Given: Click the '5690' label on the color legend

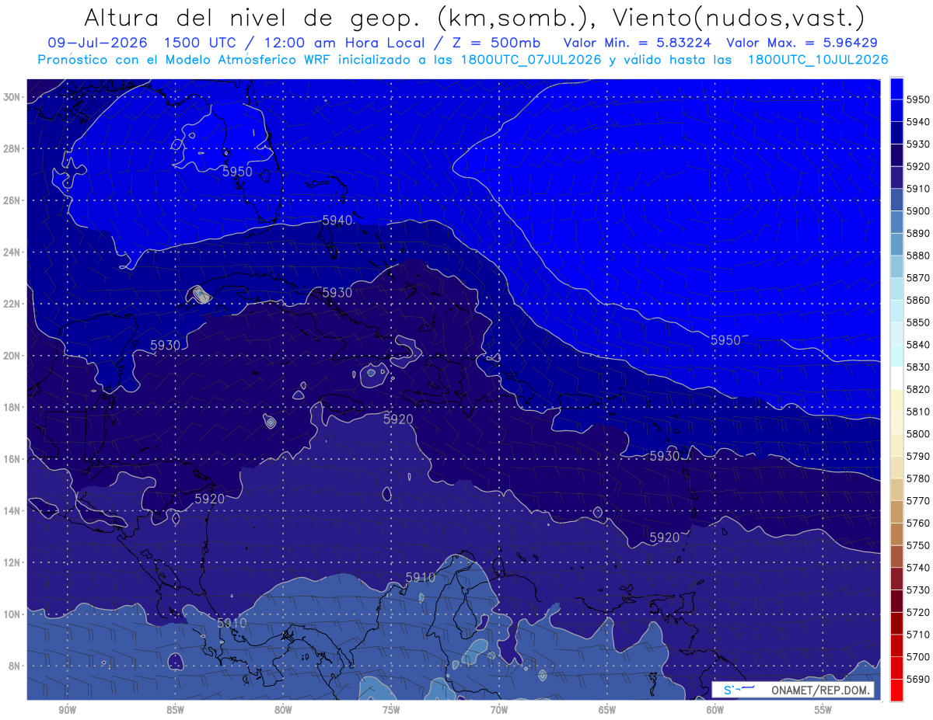Looking at the screenshot, I should coord(917,679).
